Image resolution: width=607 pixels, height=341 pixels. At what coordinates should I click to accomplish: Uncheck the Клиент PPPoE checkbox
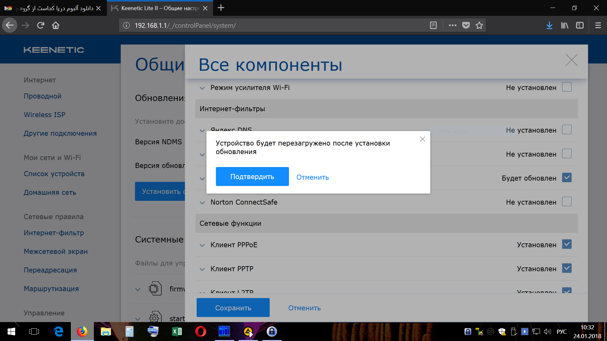pos(567,244)
